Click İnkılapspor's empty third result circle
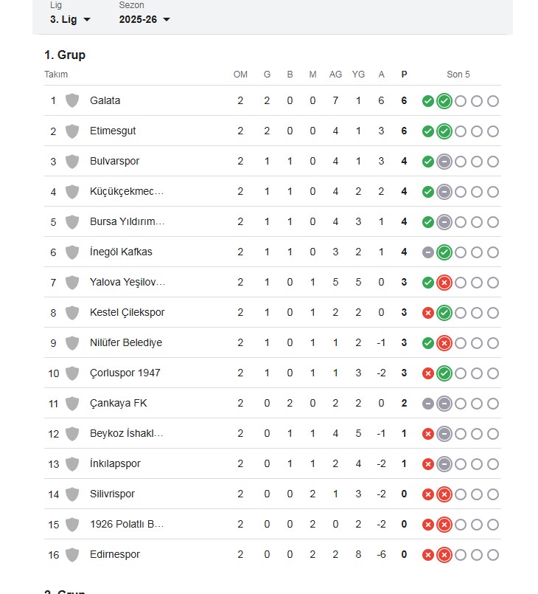Screen dimensions: 538x594 pos(461,464)
